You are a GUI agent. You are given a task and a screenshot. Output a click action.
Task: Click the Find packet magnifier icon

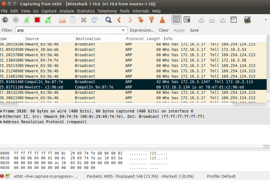coord(108,20)
